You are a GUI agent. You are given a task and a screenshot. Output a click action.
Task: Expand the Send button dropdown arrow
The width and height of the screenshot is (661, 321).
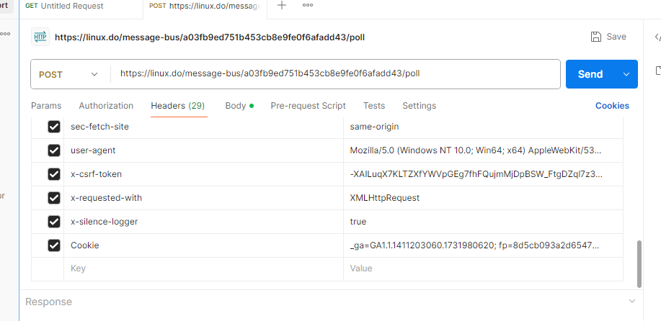click(626, 74)
